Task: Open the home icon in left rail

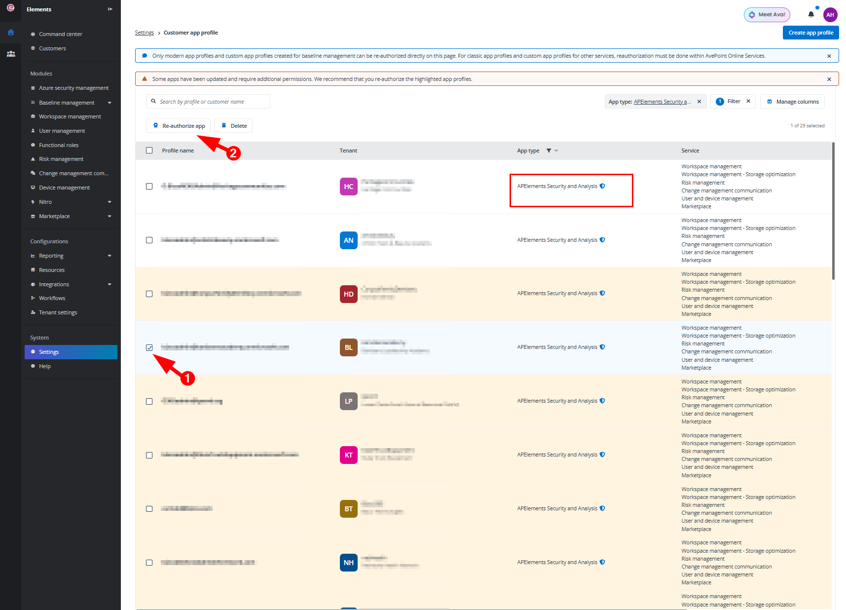Action: pyautogui.click(x=10, y=33)
